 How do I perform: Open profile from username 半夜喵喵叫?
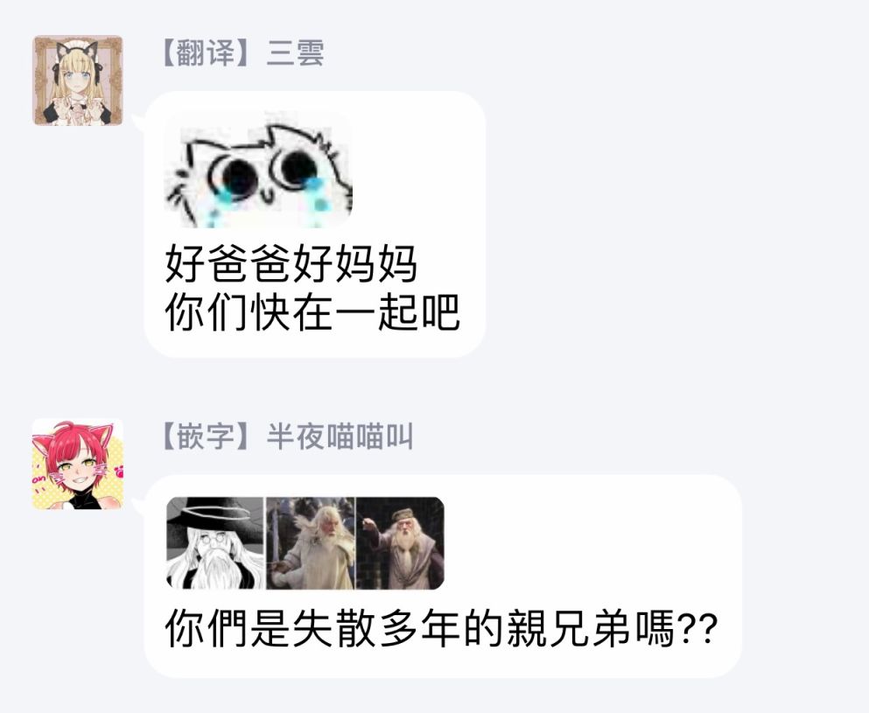click(x=340, y=437)
